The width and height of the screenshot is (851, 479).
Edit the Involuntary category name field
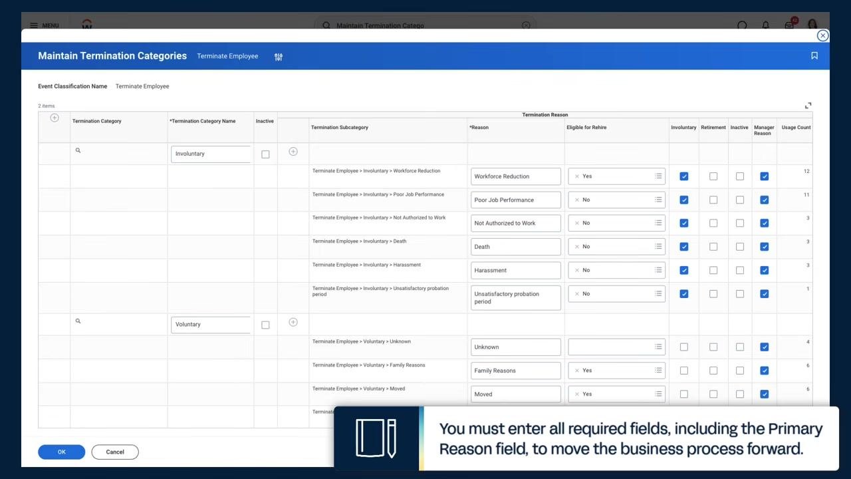click(211, 154)
